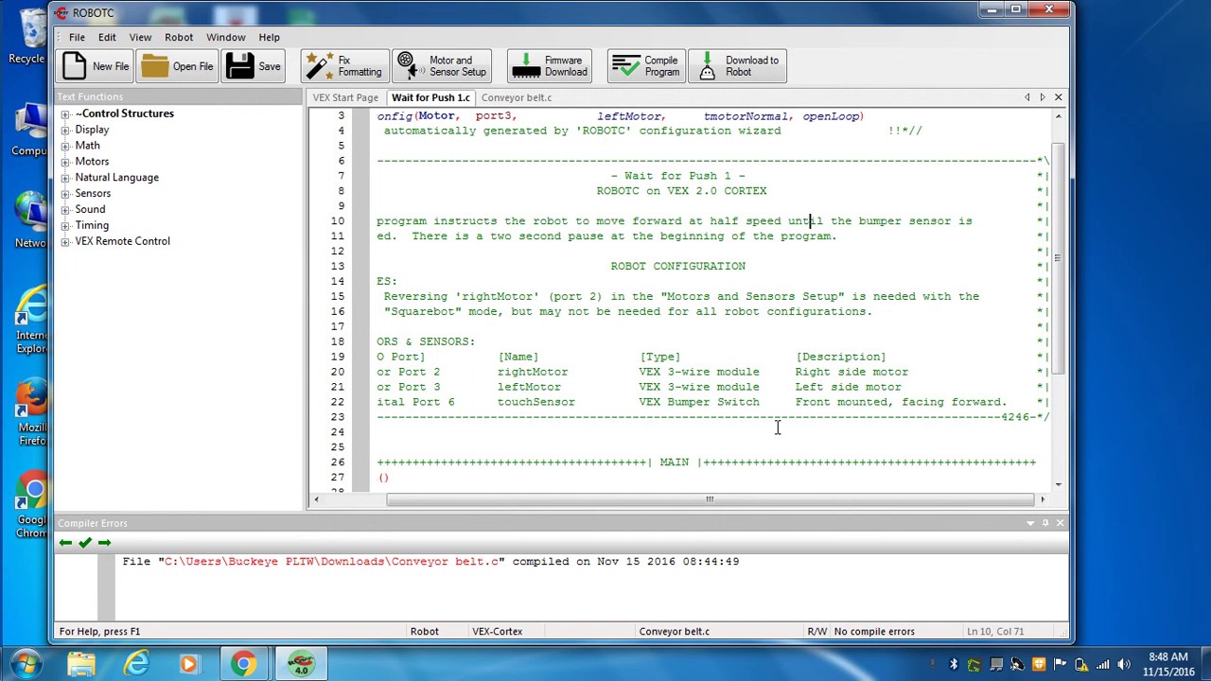The height and width of the screenshot is (681, 1211).
Task: Expand the ~Control Structures tree node
Action: [x=65, y=113]
